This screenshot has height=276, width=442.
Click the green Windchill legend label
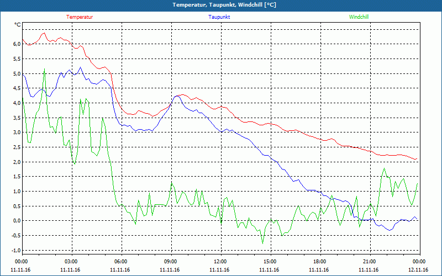359,17
